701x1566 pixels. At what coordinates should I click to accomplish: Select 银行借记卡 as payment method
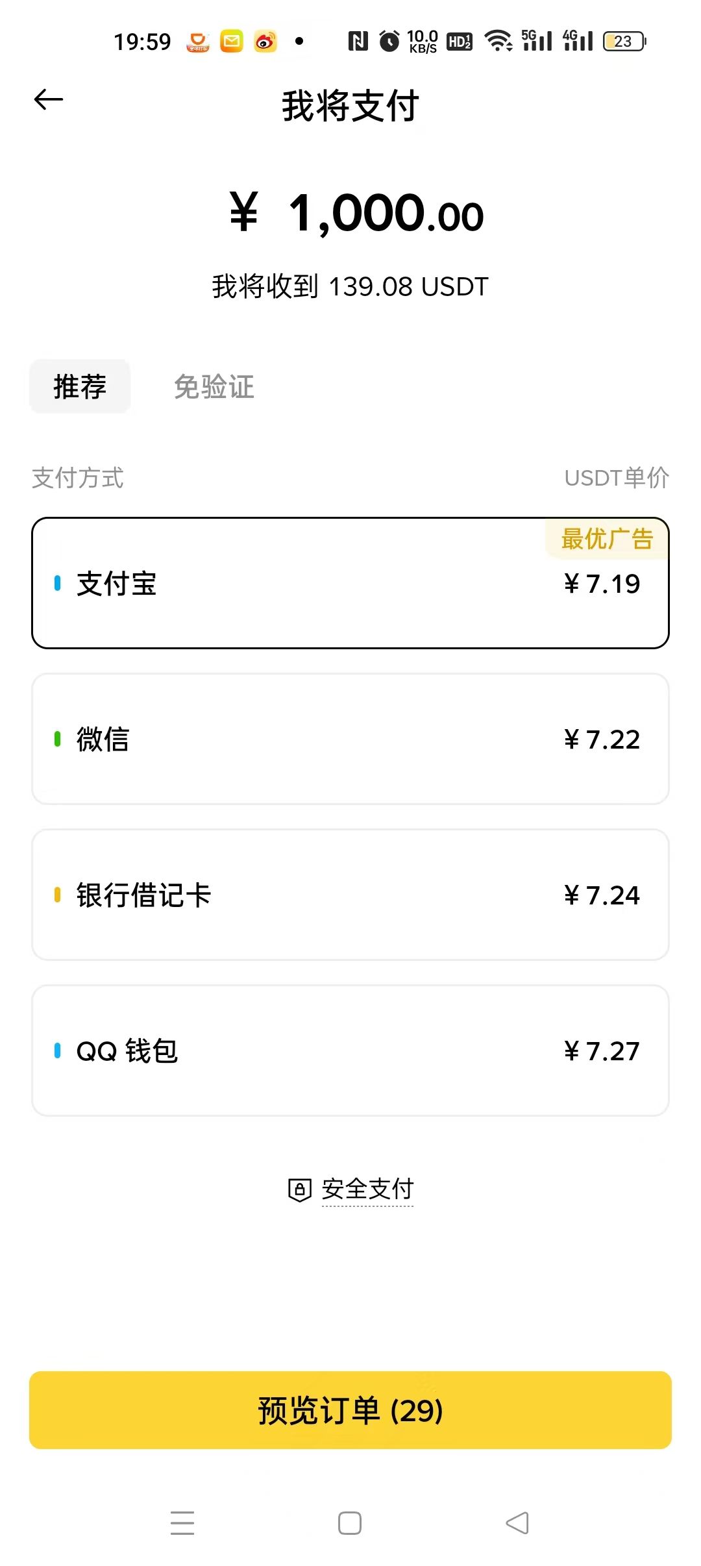[350, 895]
